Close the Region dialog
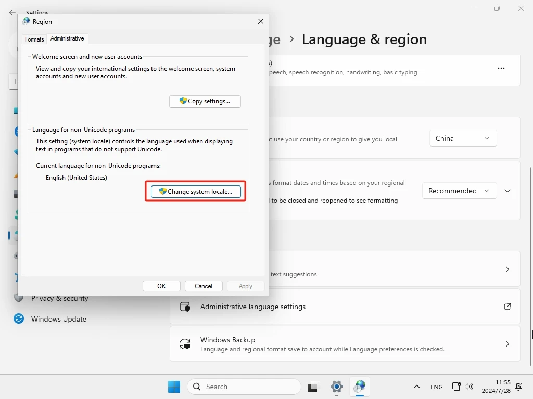The image size is (533, 399). pos(261,21)
